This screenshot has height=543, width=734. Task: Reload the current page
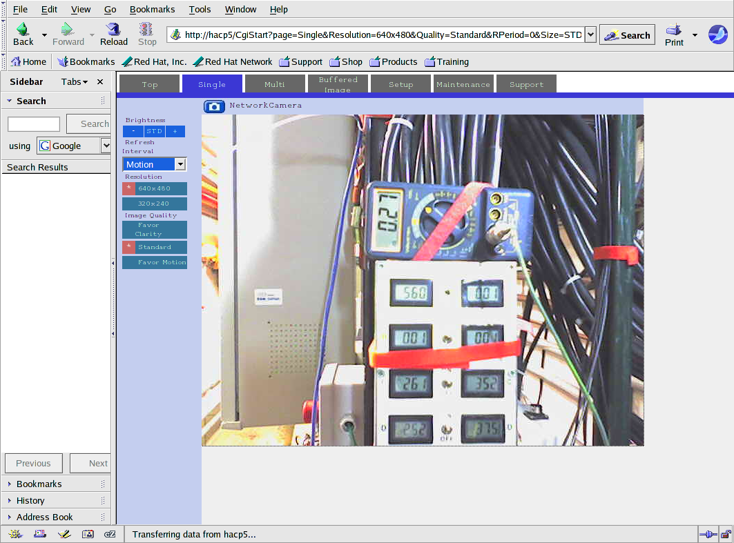[x=113, y=34]
